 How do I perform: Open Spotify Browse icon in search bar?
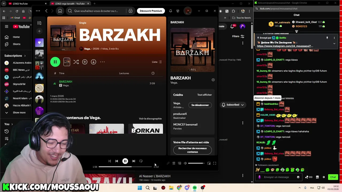coord(130,11)
